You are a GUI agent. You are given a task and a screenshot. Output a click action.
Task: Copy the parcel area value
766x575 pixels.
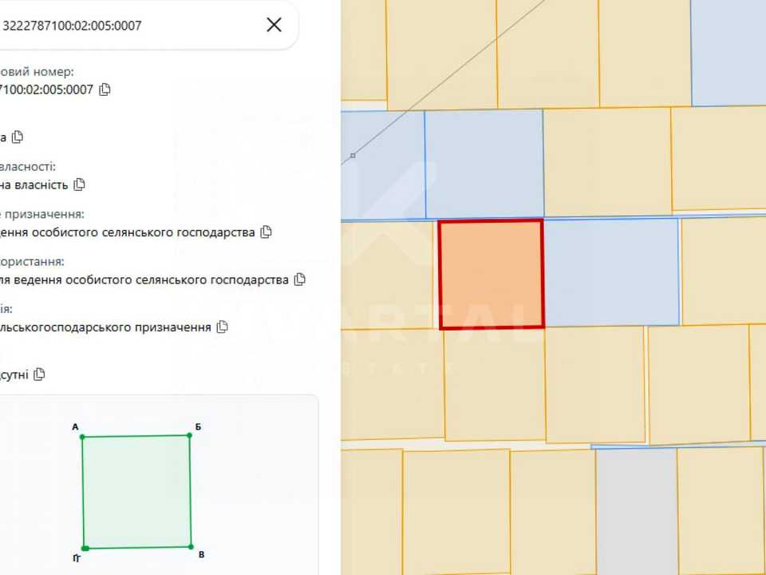(18, 137)
